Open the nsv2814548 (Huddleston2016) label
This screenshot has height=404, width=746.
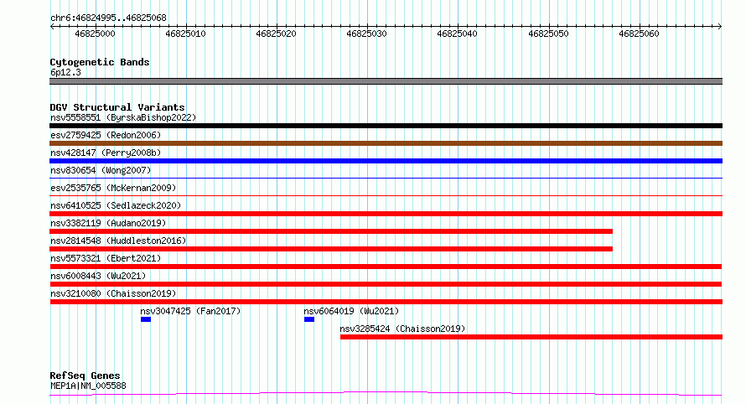tap(118, 241)
